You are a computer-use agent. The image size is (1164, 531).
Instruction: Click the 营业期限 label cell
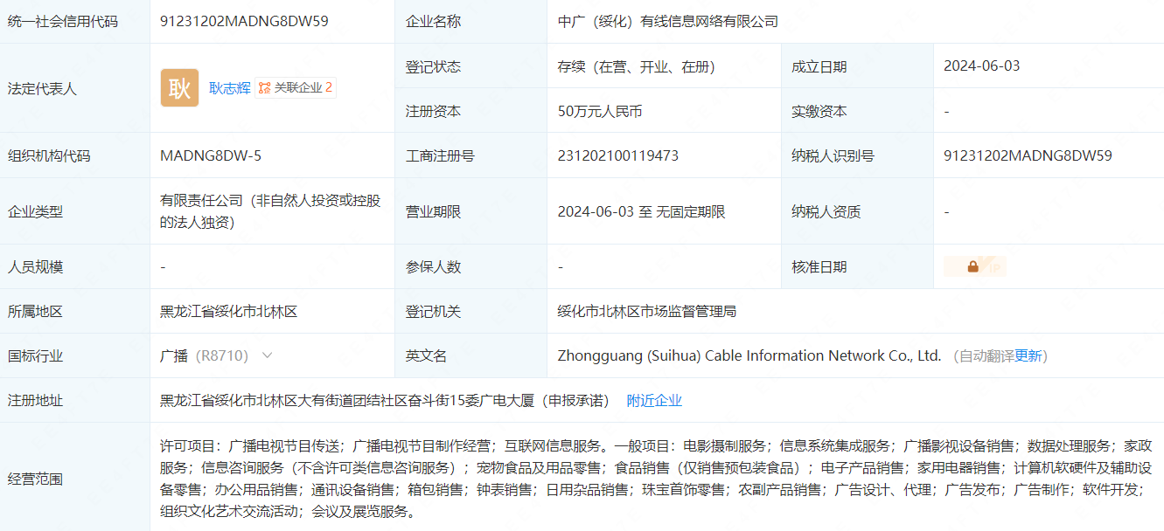pyautogui.click(x=471, y=212)
